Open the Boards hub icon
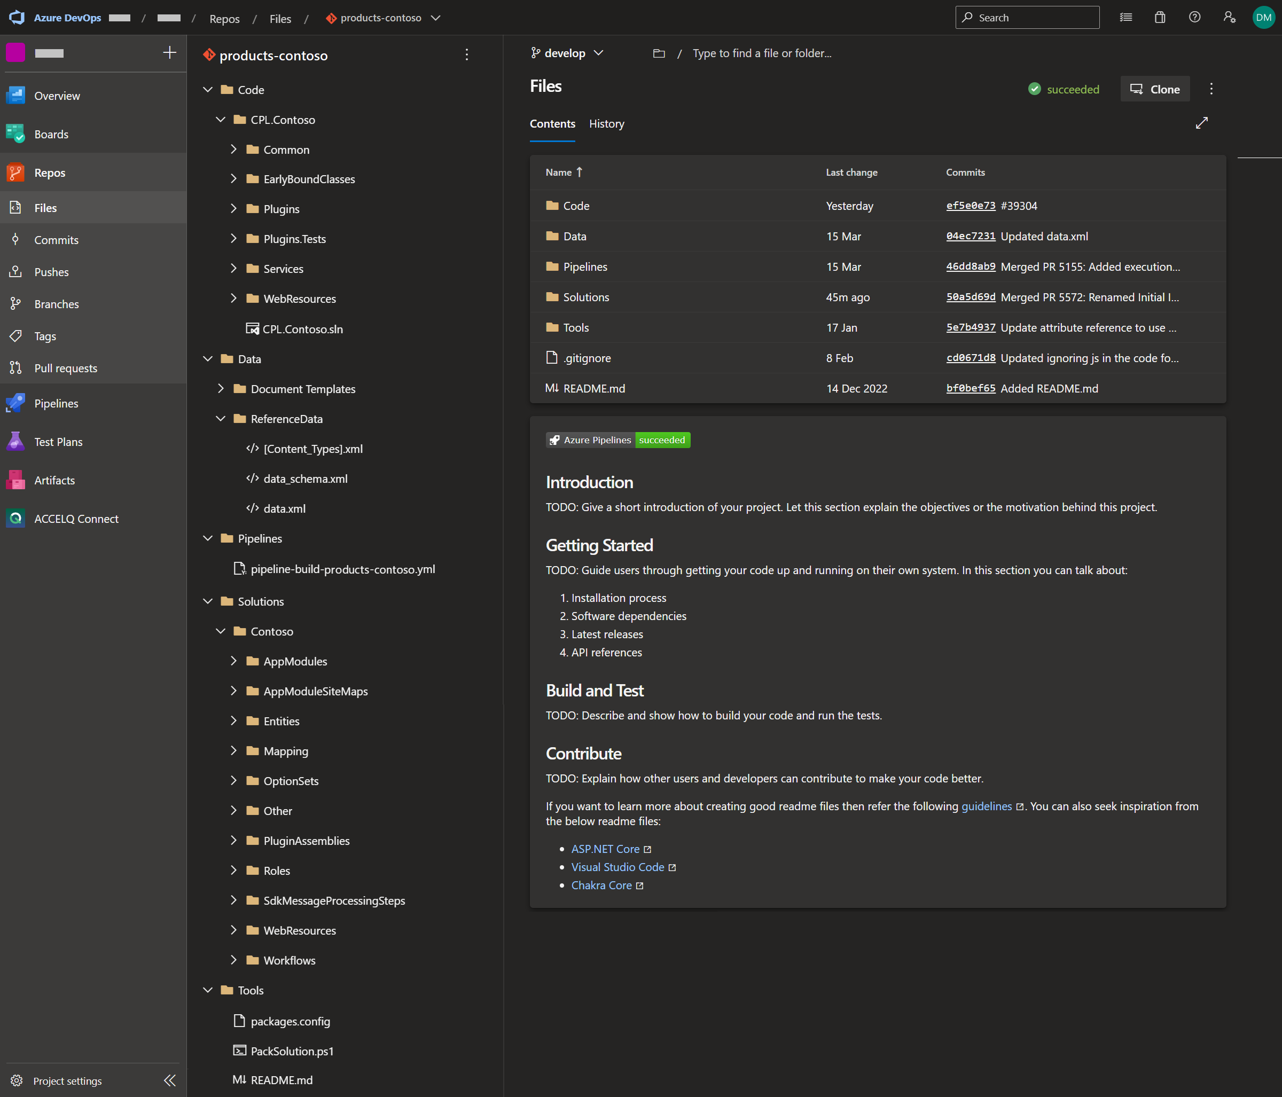The width and height of the screenshot is (1282, 1097). (15, 134)
